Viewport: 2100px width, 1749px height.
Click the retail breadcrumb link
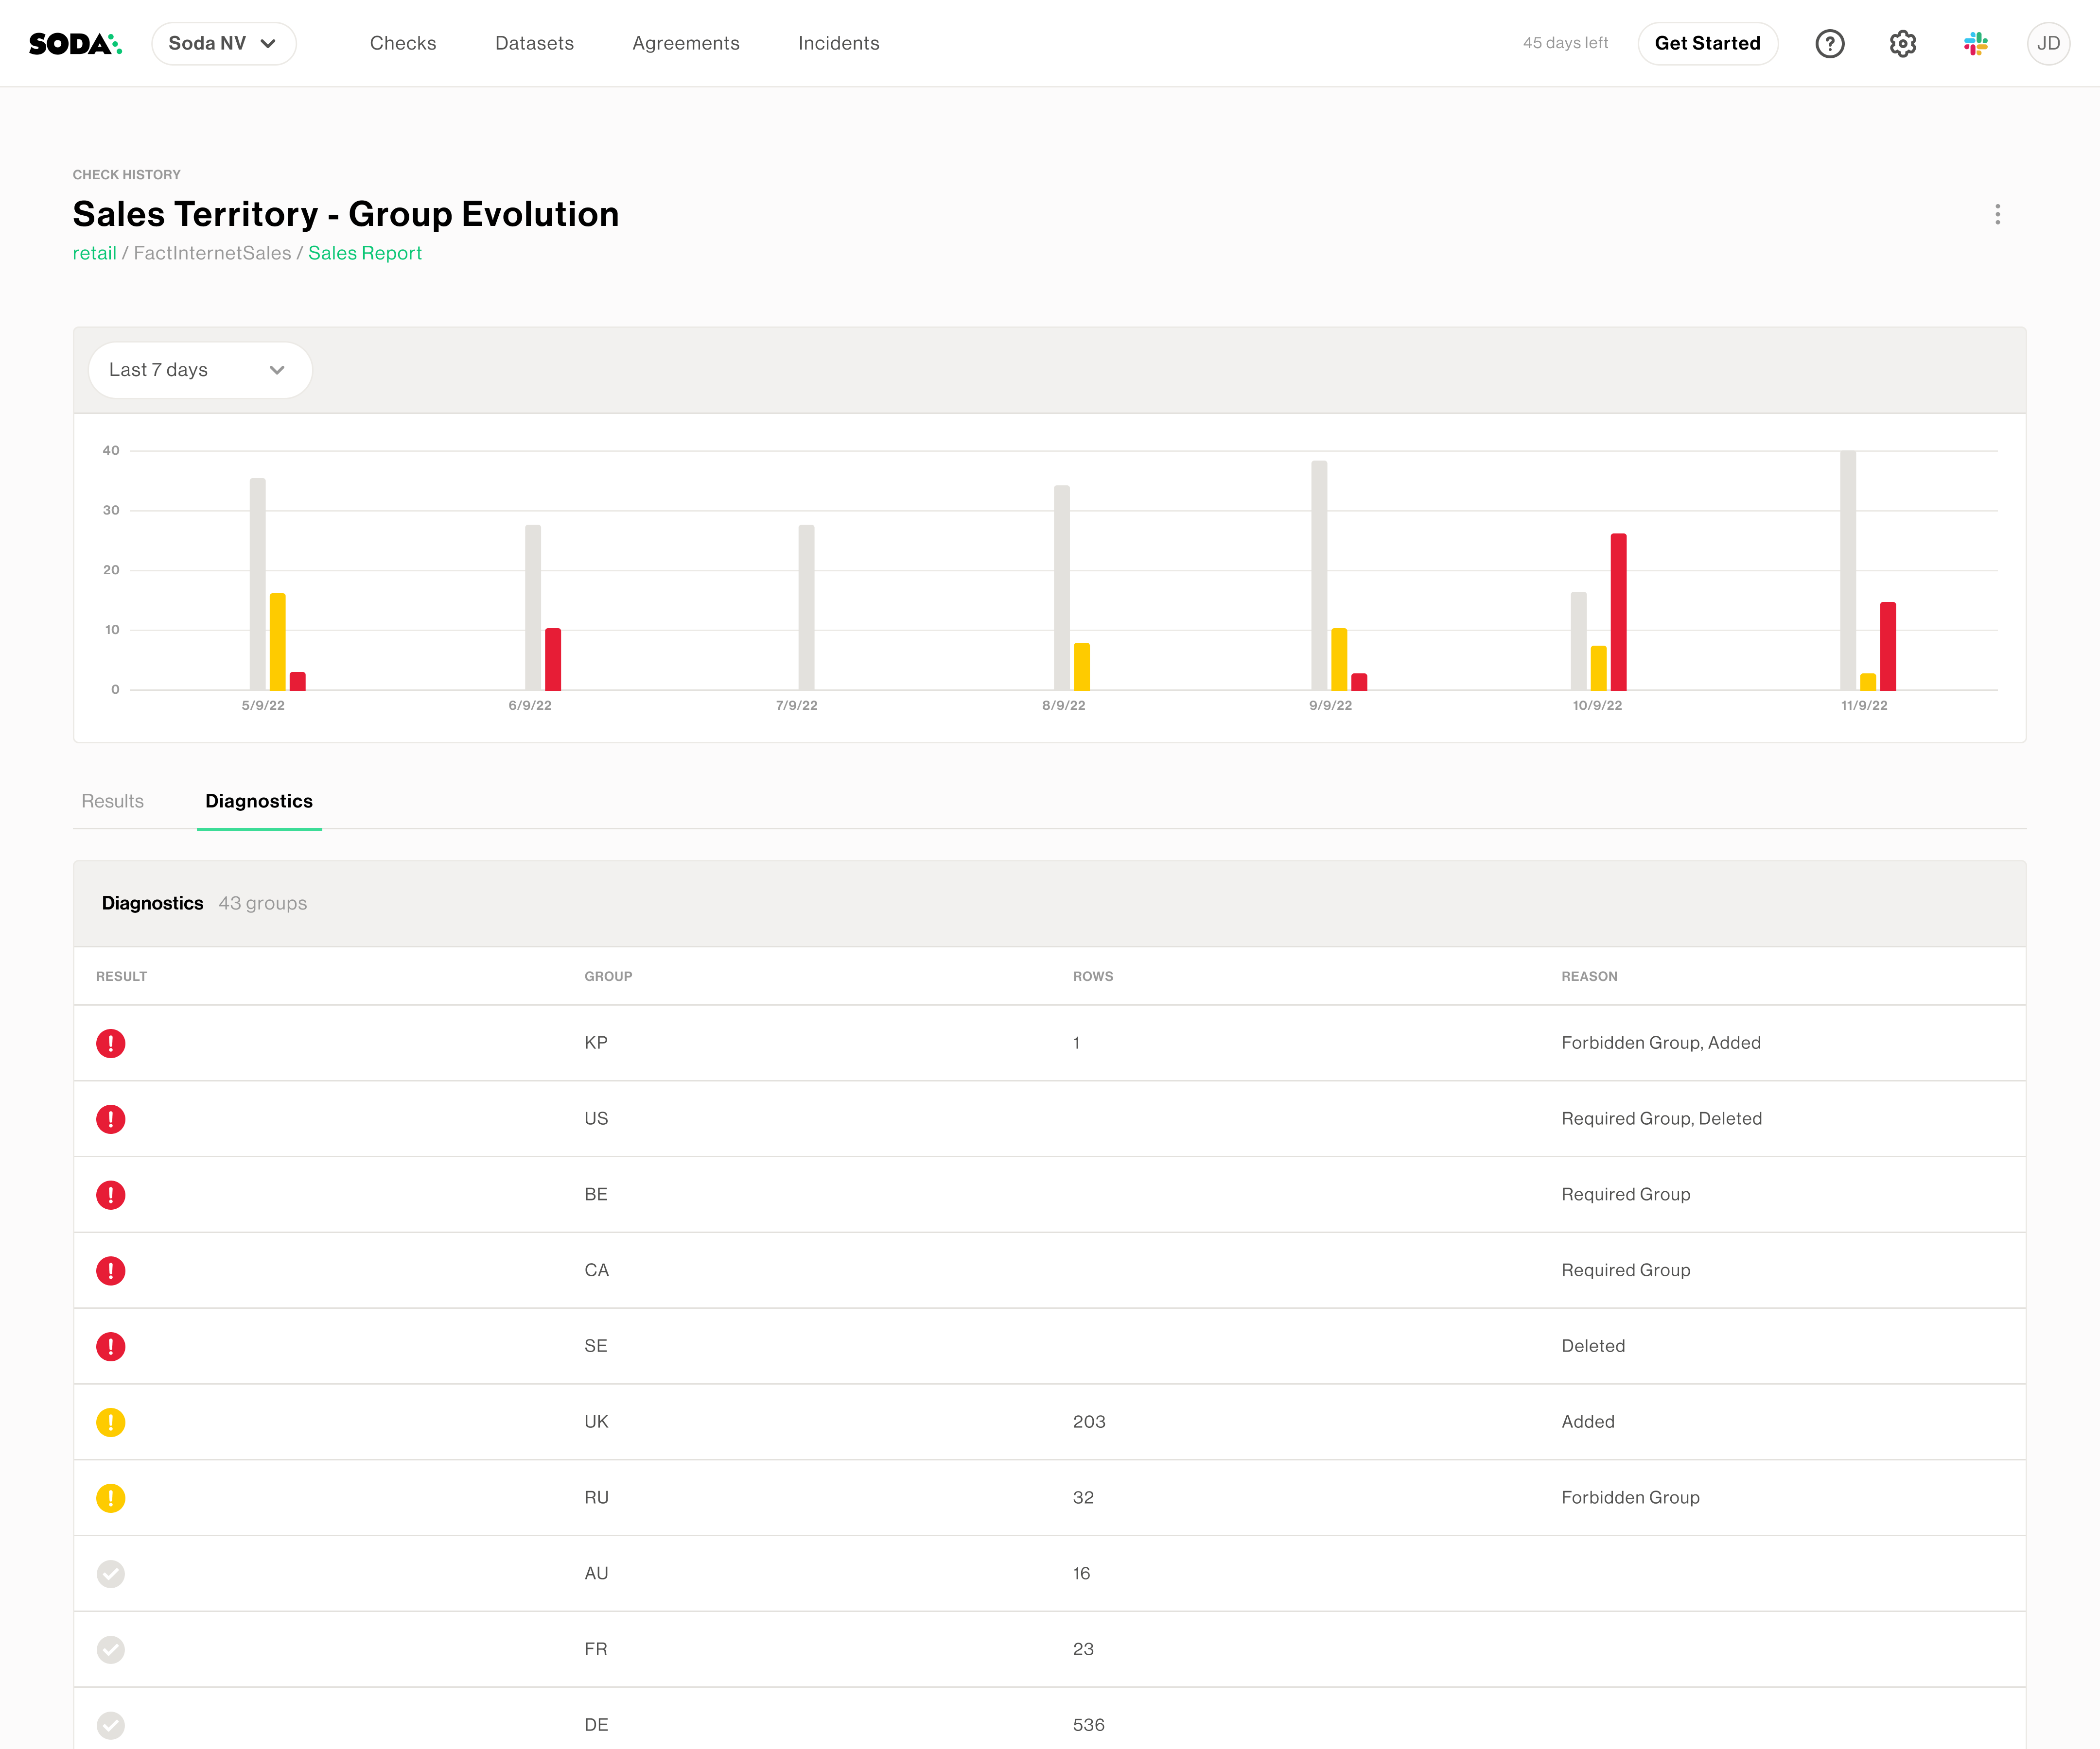click(x=94, y=253)
